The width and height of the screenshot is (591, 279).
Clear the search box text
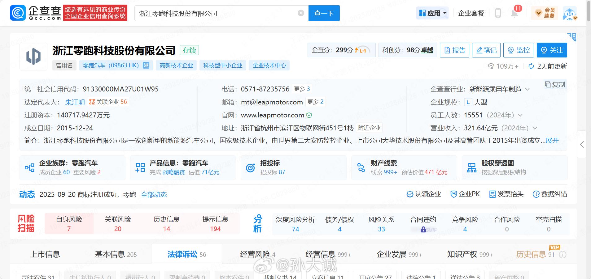pyautogui.click(x=301, y=13)
